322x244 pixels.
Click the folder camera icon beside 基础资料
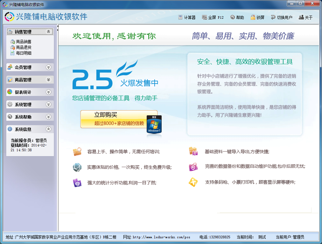coord(193,151)
